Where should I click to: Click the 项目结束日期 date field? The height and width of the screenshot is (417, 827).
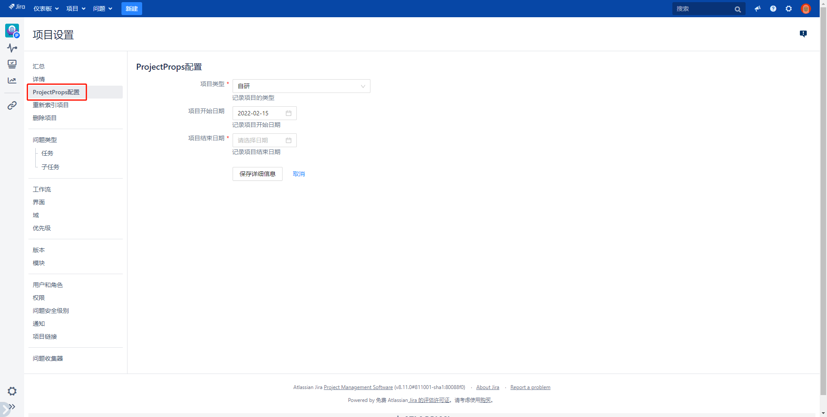pos(264,140)
